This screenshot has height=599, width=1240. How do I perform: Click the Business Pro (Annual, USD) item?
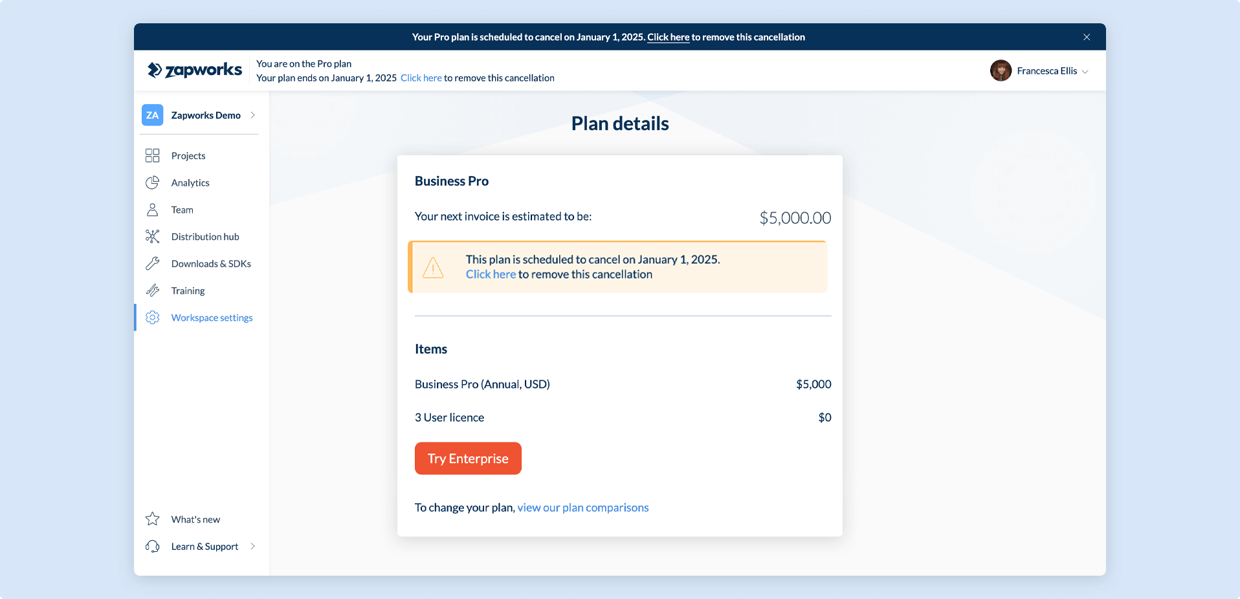[482, 384]
